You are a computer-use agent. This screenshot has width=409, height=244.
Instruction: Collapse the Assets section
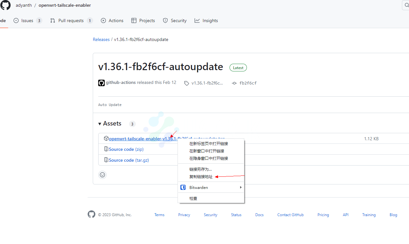[x=100, y=123]
